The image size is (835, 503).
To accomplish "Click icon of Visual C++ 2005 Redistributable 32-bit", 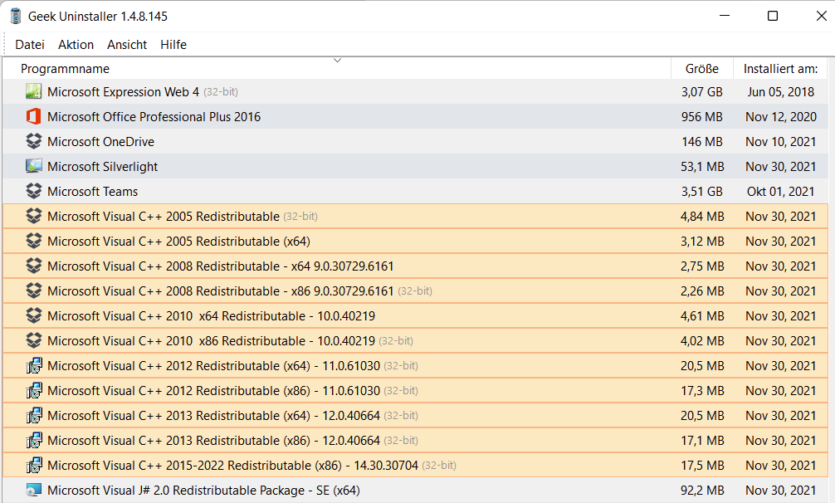I will pos(33,216).
